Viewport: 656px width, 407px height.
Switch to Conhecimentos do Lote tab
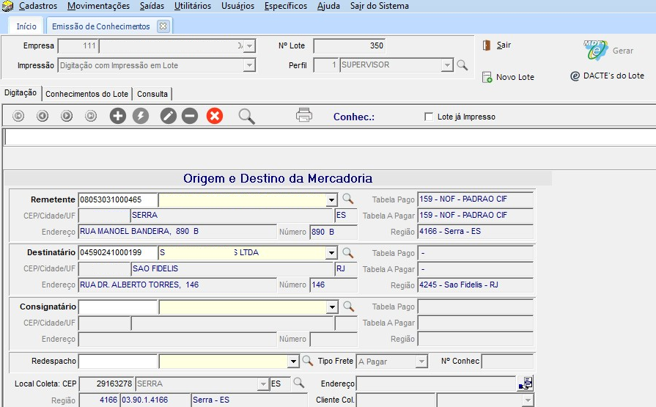pyautogui.click(x=86, y=94)
